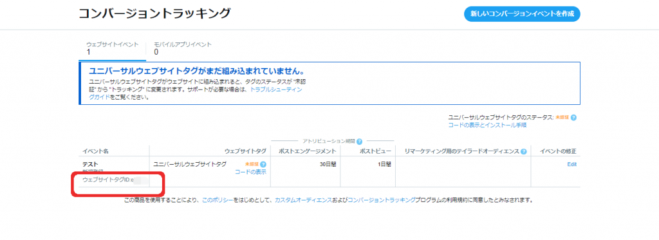Open the このポリシー link
This screenshot has height=240, width=659.
218,200
